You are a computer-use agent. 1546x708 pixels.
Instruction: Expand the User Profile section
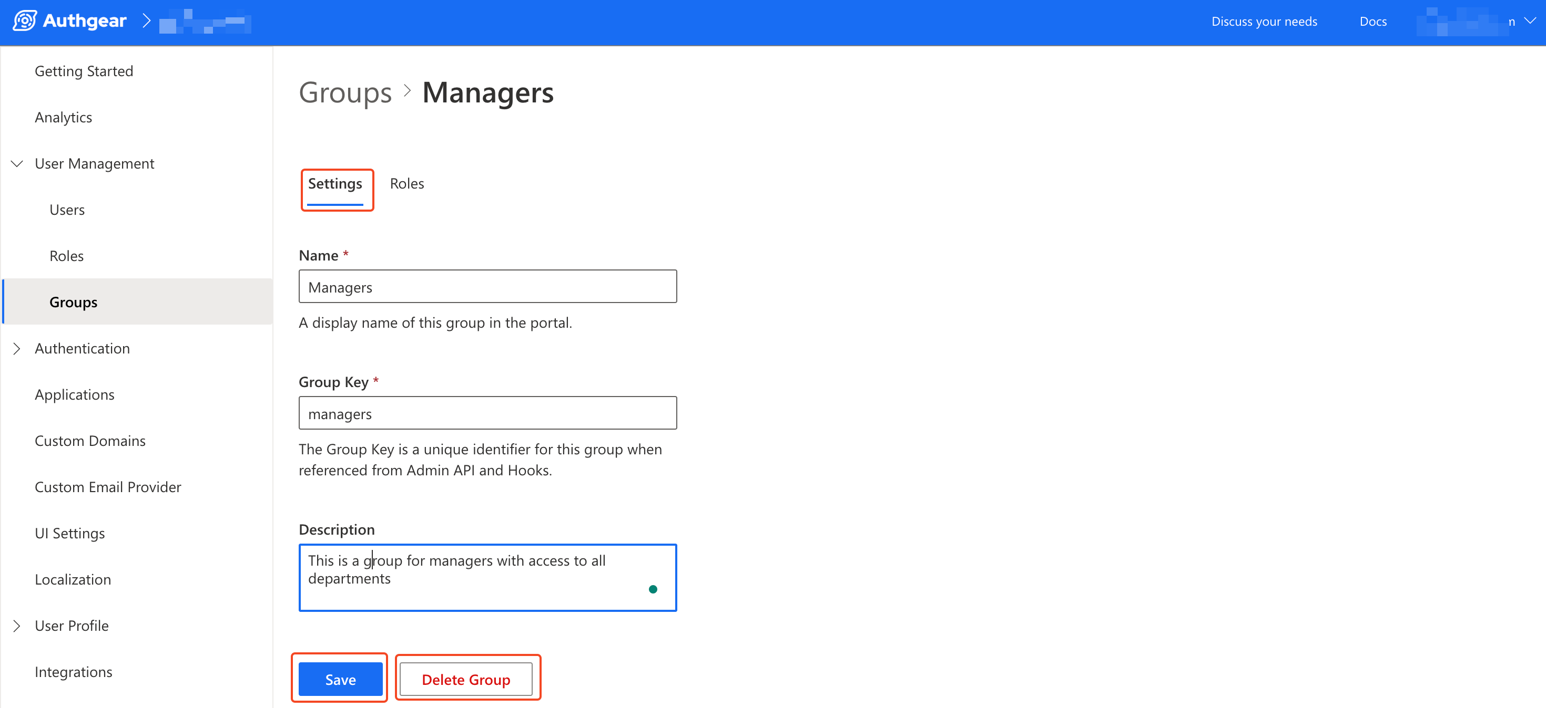[17, 626]
